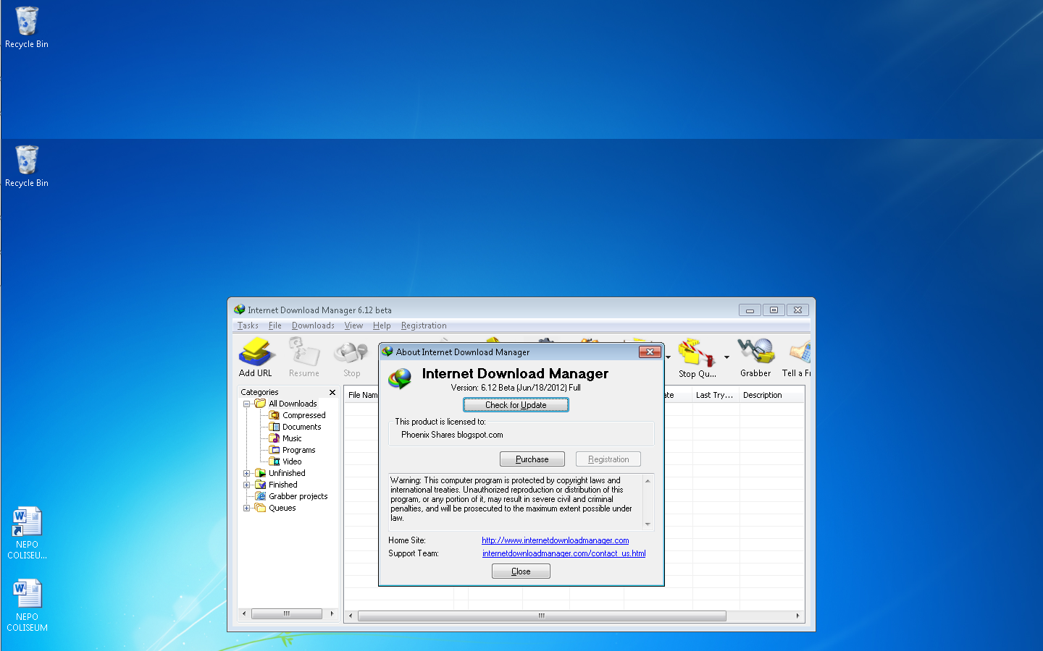The height and width of the screenshot is (651, 1043).
Task: Open the internetdownloadmanager.com home site link
Action: pyautogui.click(x=556, y=540)
